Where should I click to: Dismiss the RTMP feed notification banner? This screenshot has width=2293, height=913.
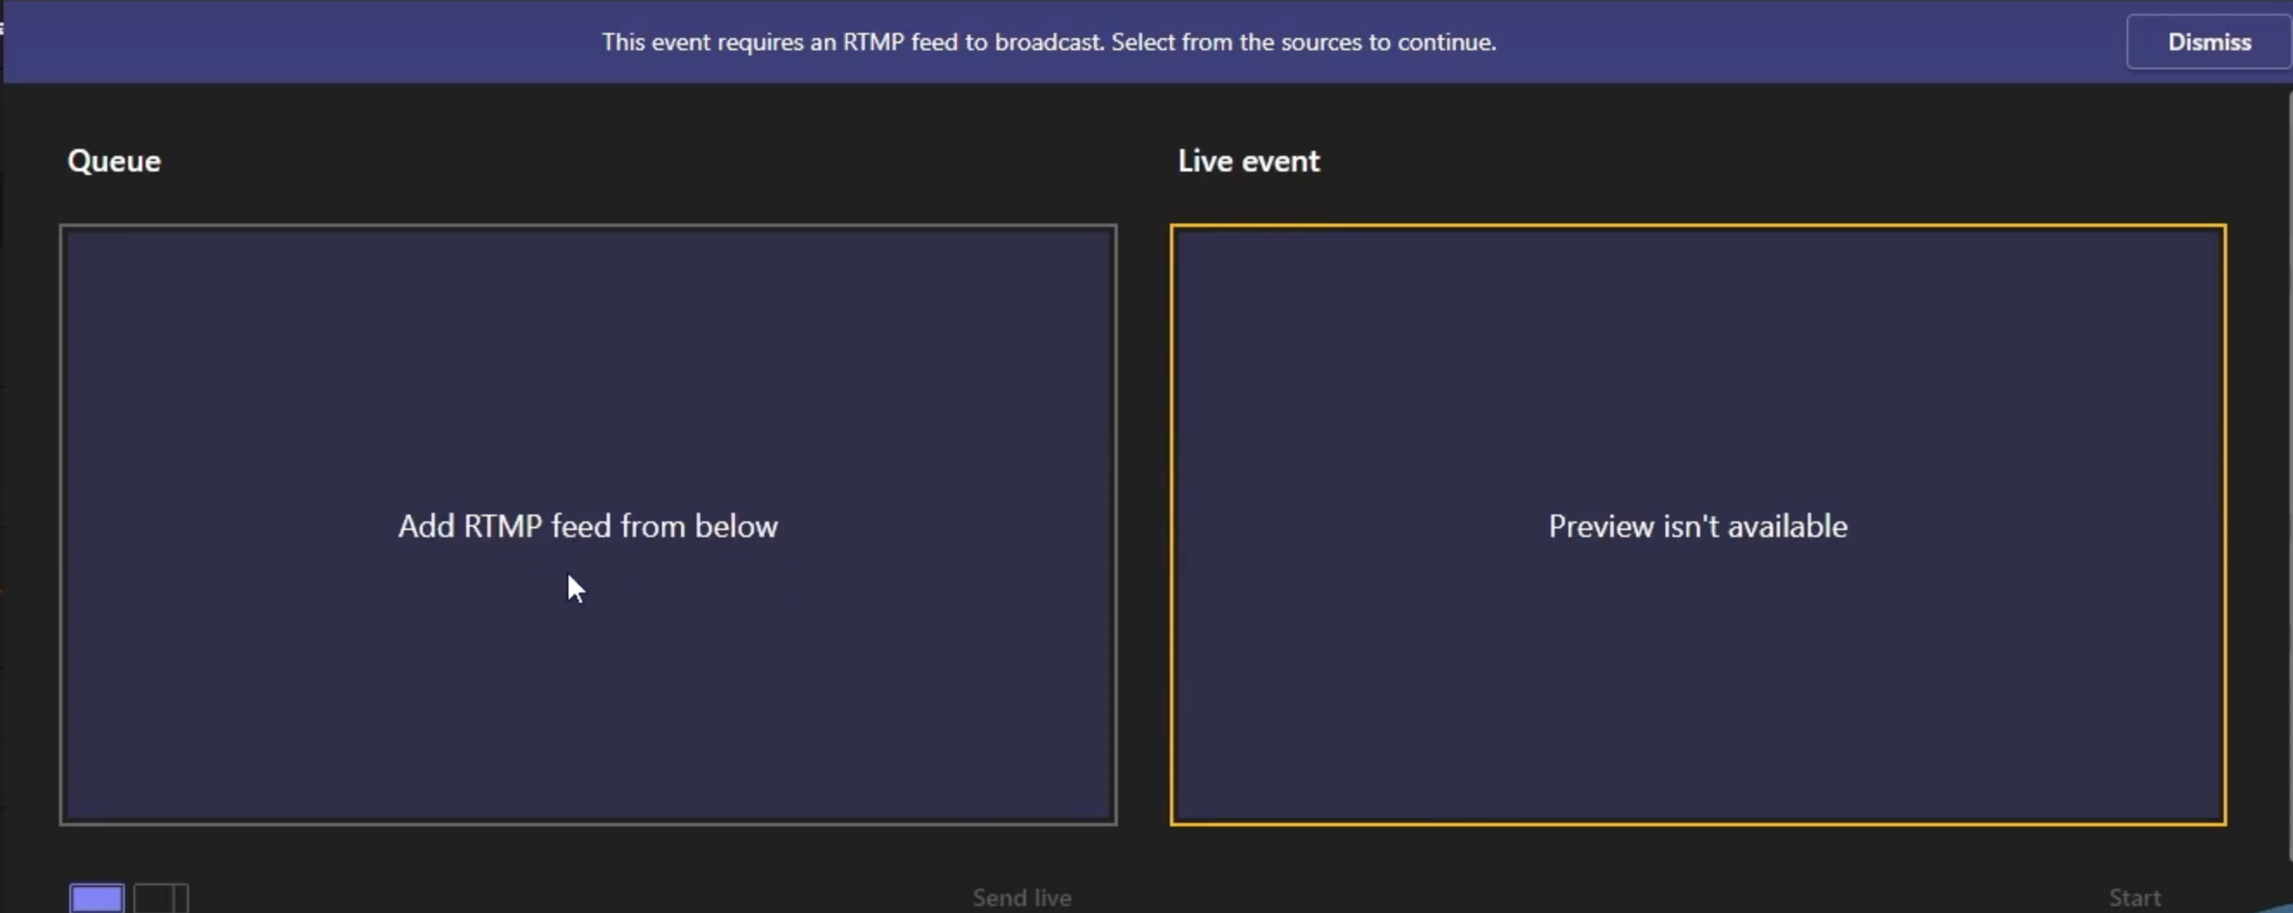2208,42
